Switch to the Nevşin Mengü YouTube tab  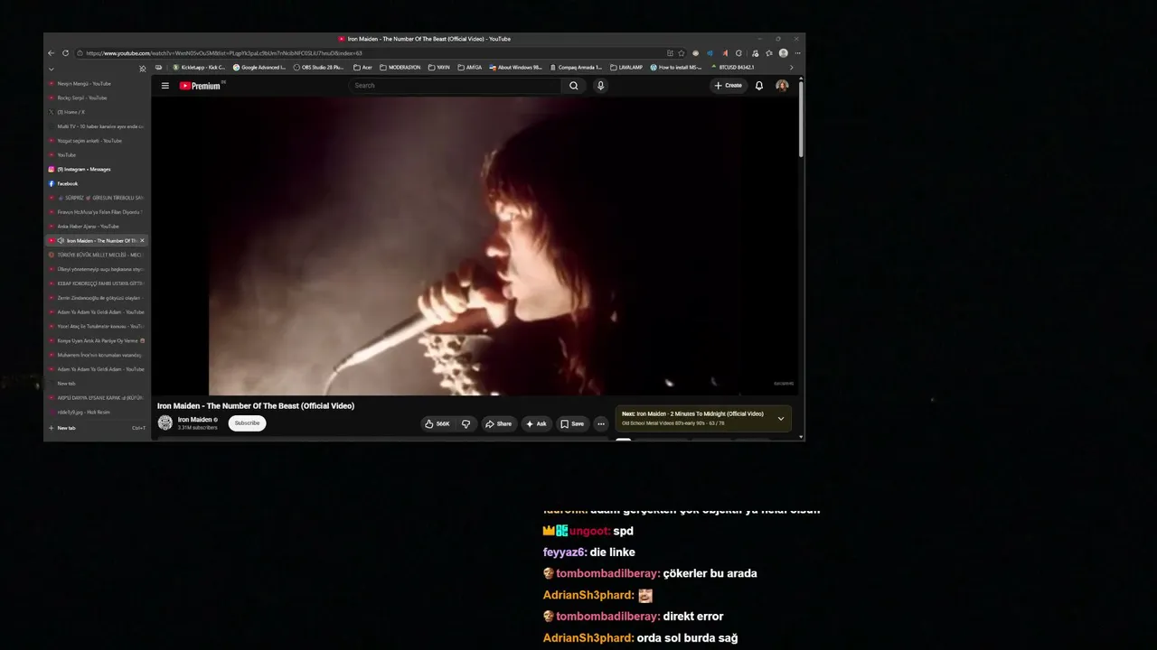(x=96, y=84)
